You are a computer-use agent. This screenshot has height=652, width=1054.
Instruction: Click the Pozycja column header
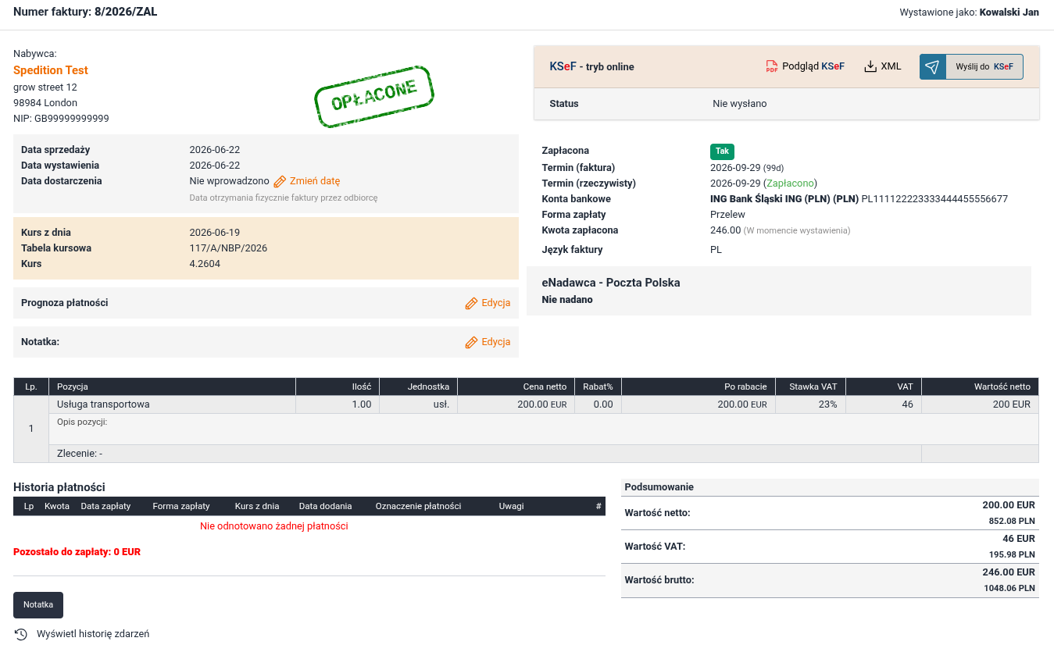172,387
